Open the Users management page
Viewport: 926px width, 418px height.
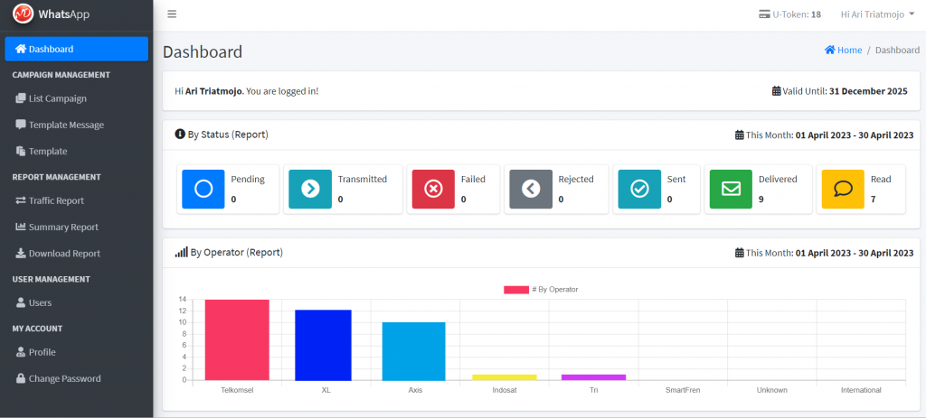pyautogui.click(x=40, y=302)
